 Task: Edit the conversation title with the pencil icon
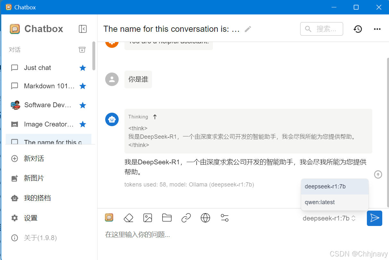[248, 29]
